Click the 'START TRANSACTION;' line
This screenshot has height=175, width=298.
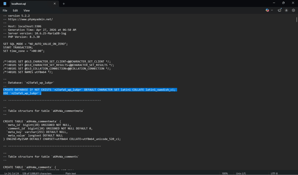18,47
